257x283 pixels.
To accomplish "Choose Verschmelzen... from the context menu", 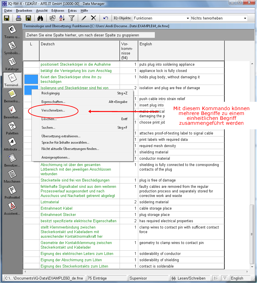I will tap(53, 110).
